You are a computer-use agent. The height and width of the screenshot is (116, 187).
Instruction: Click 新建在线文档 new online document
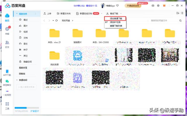(84, 14)
